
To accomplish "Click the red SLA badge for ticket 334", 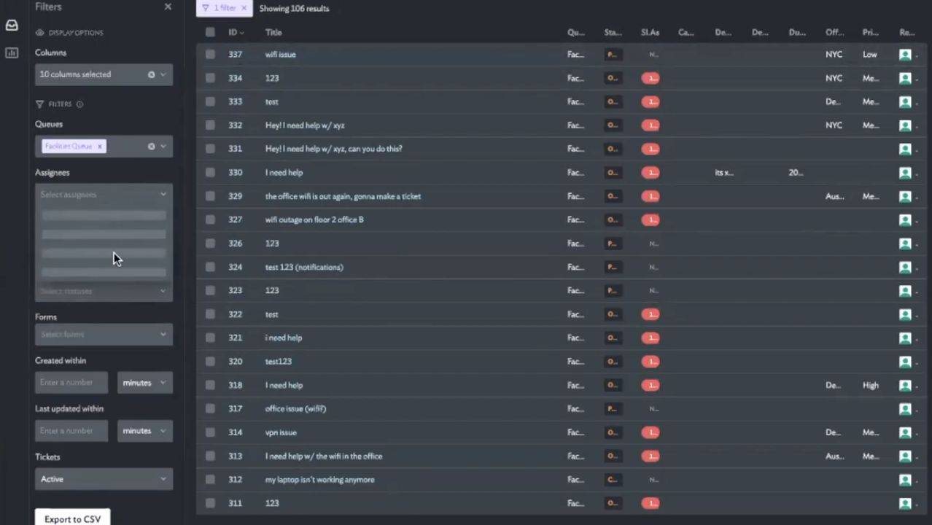I will coord(650,78).
